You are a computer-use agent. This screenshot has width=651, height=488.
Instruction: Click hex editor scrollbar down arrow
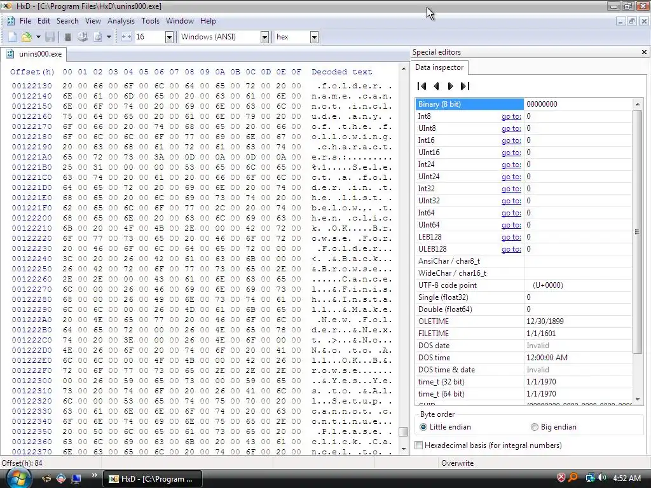(x=404, y=449)
